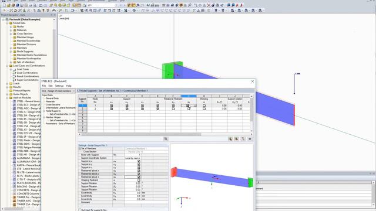Open dropdown arrow in selected φz cell
Screen dimensions: 376x211
(x=195, y=105)
